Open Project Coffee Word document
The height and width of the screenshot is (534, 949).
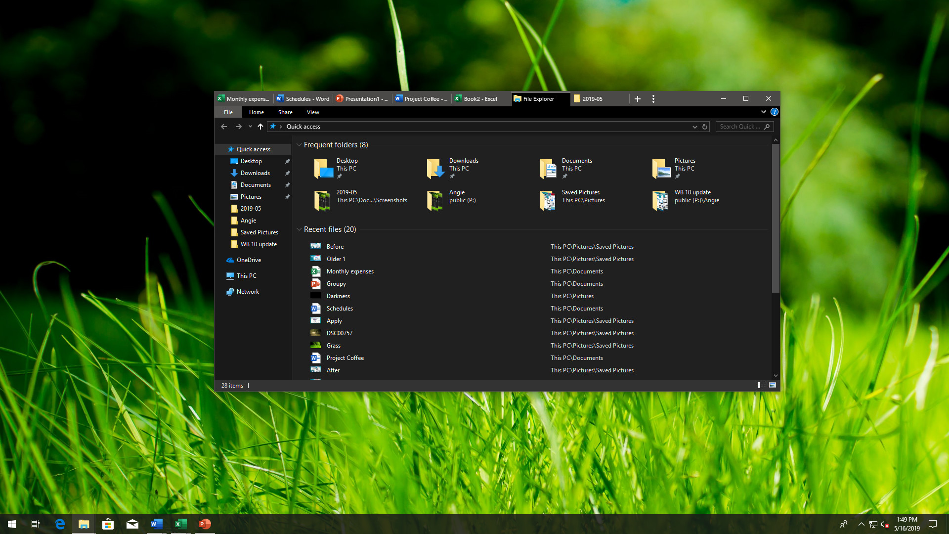pos(345,357)
